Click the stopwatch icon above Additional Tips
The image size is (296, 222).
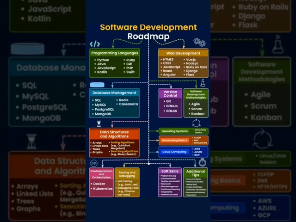click(203, 162)
